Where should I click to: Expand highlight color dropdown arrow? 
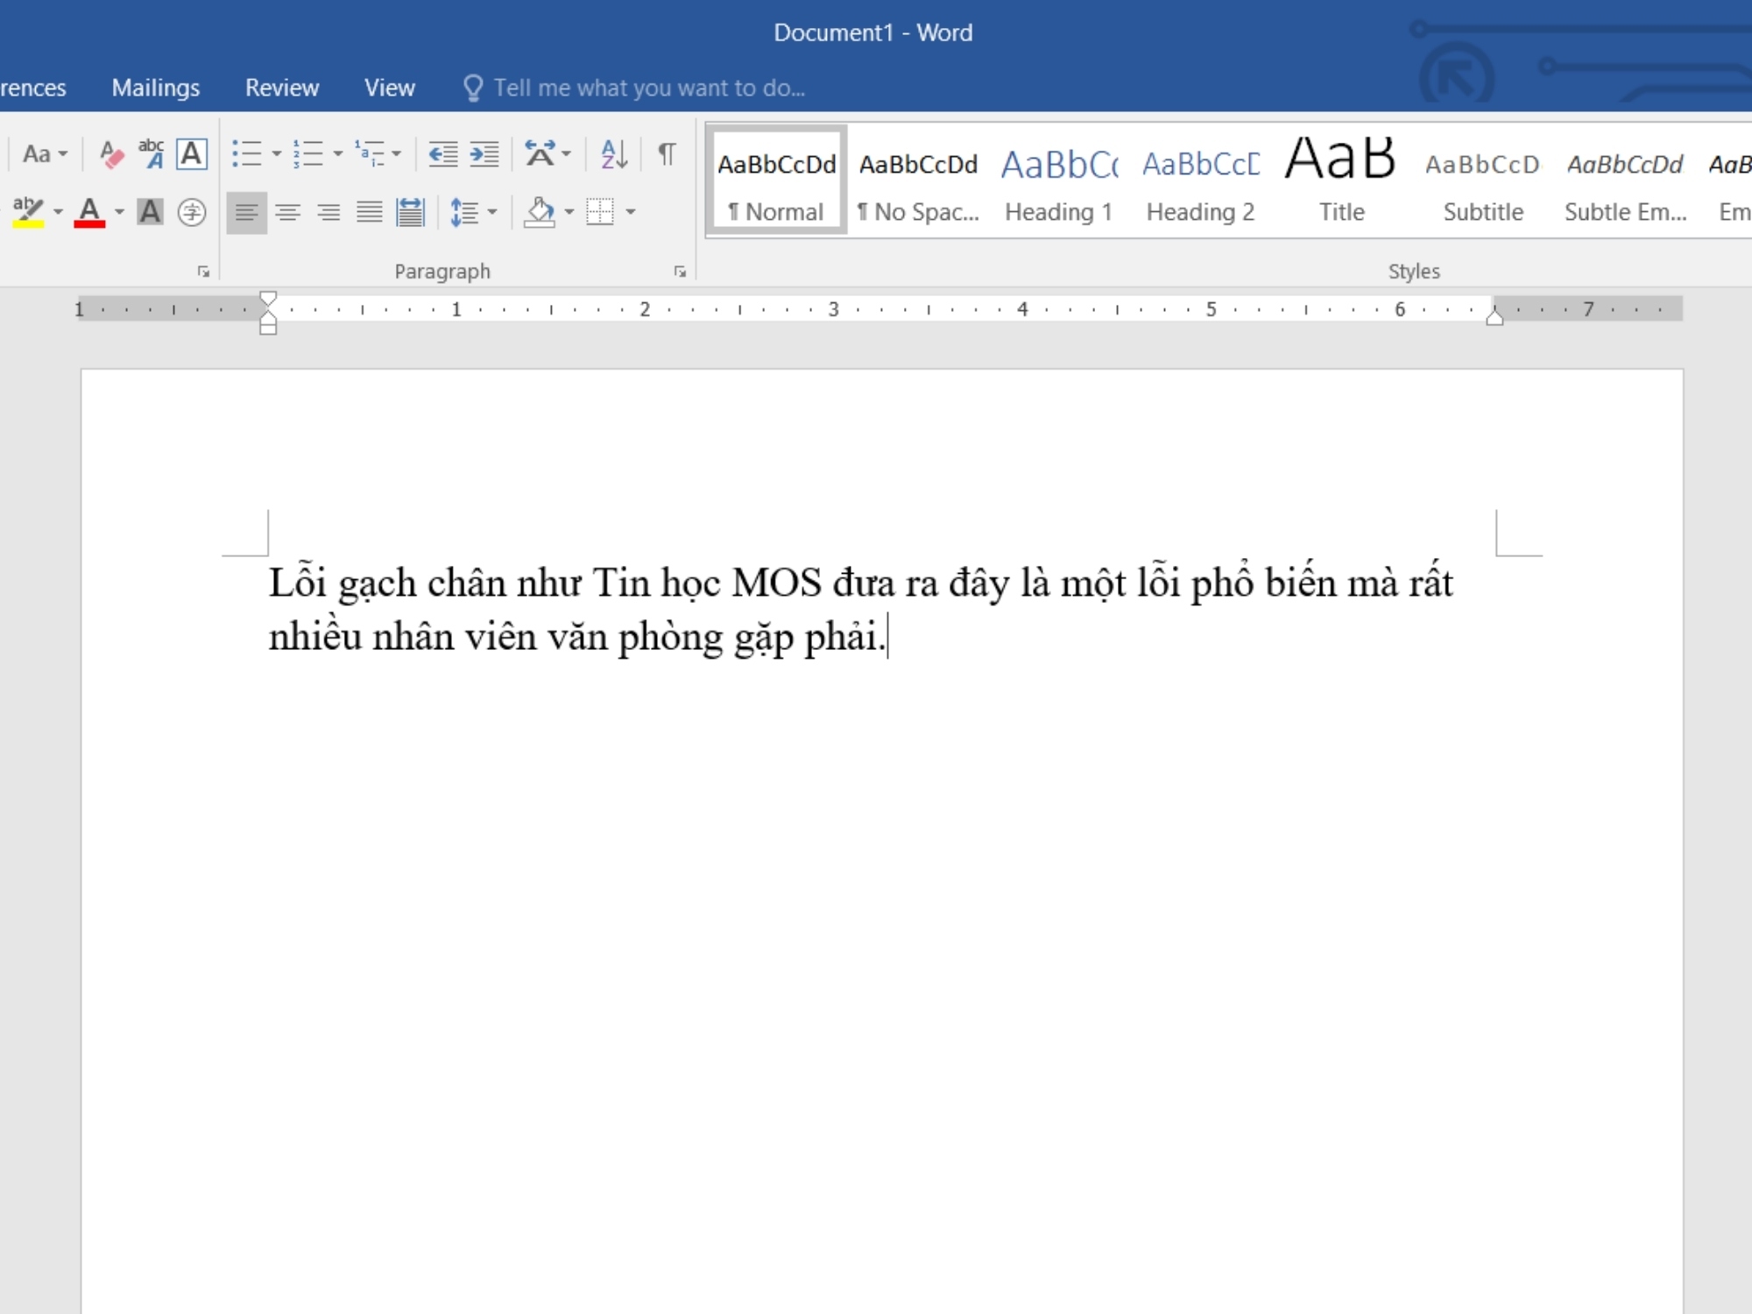pyautogui.click(x=58, y=212)
